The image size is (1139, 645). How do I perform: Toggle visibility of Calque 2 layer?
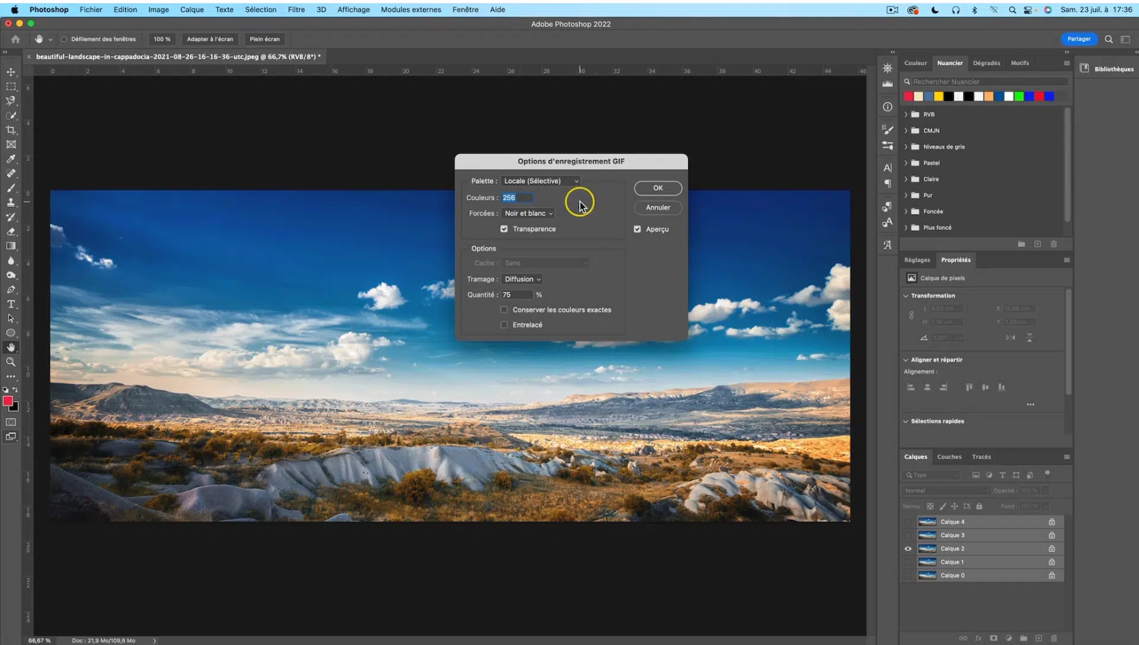(908, 549)
